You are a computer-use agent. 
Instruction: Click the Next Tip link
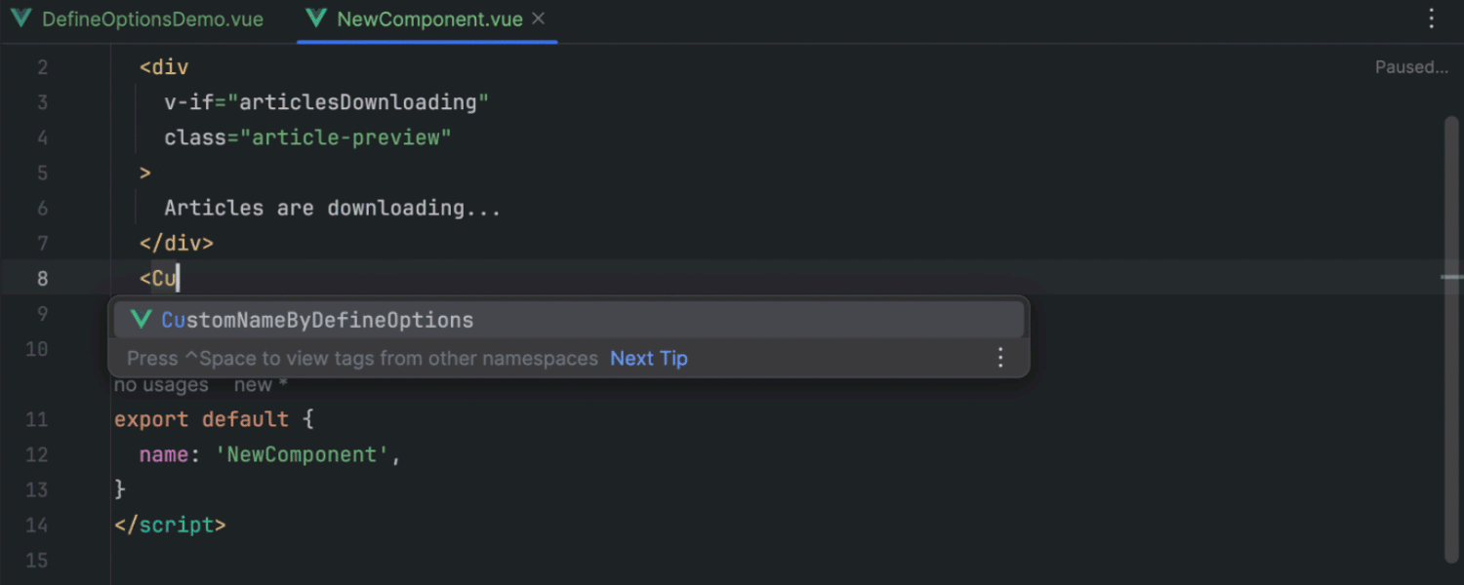[648, 358]
